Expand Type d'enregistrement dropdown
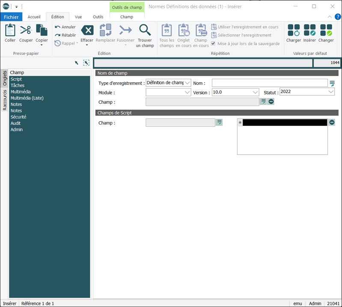The image size is (342, 307). 187,83
